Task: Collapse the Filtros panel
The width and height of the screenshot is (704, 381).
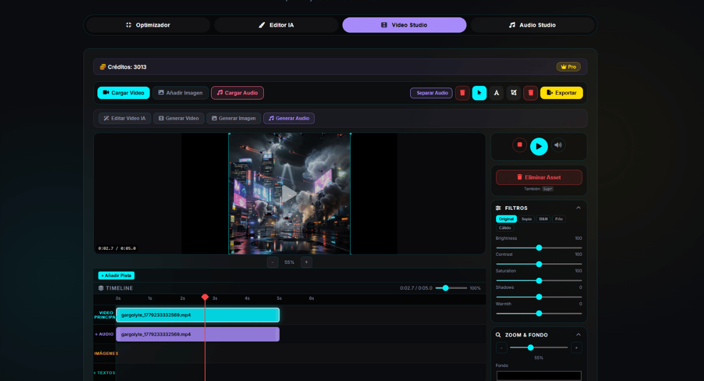Action: pyautogui.click(x=578, y=208)
